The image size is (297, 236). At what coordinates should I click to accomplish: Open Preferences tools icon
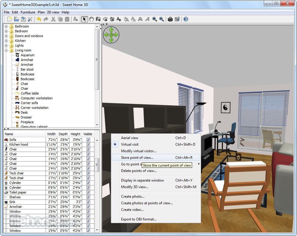[30, 19]
